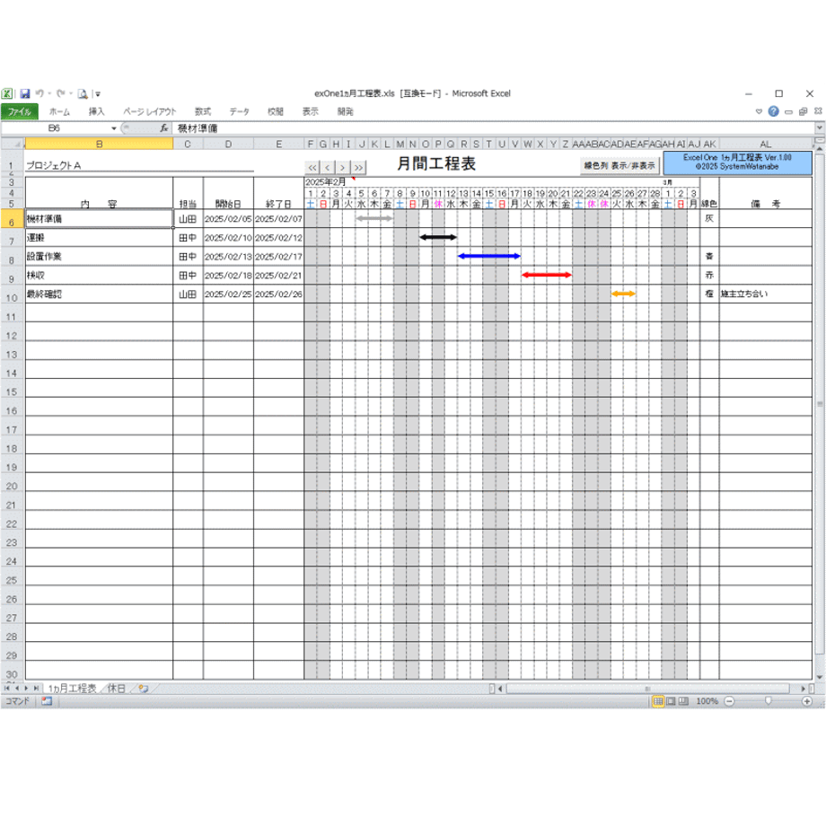This screenshot has width=826, height=826.
Task: Click the > next button
Action: 343,167
